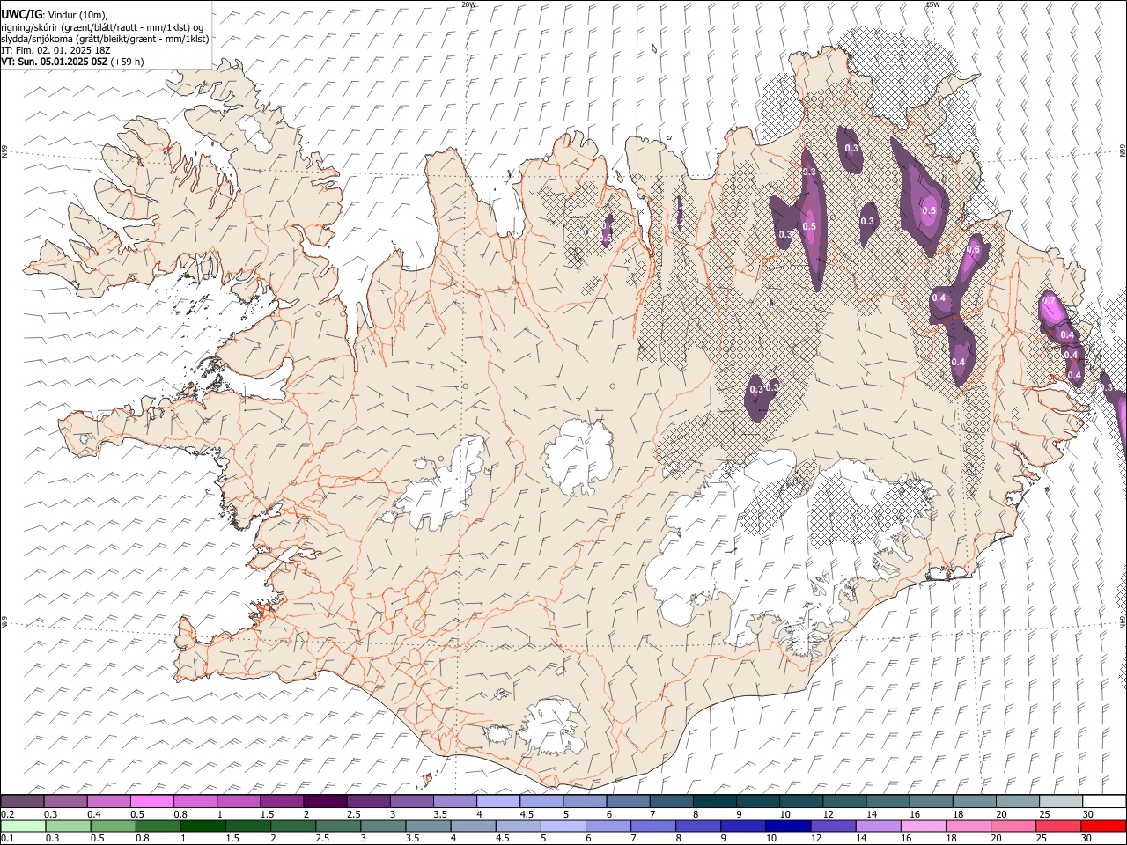Click the 0.7 snowfall label on the map
This screenshot has width=1127, height=845.
click(x=1049, y=301)
